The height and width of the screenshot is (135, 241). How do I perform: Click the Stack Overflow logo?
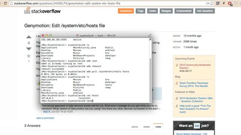[43, 10]
